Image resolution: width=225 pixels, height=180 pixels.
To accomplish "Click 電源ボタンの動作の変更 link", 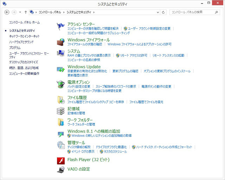I will [156, 86].
